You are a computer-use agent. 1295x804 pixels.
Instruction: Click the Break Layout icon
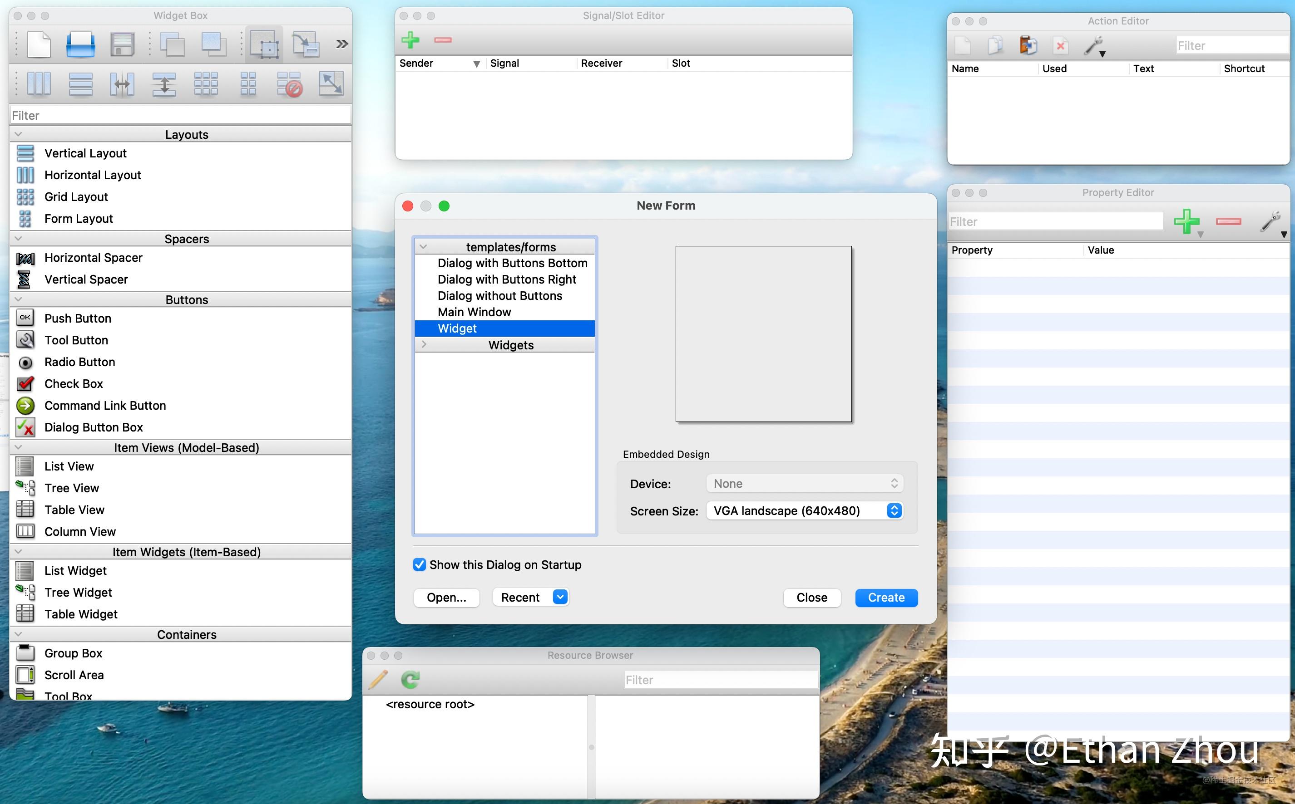tap(289, 84)
